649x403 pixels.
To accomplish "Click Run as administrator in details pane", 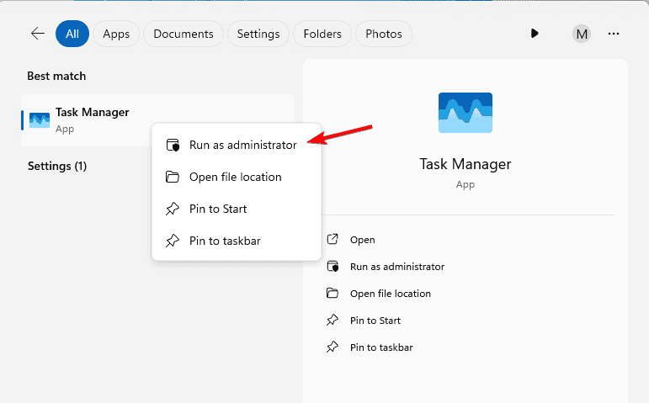I will [x=397, y=267].
